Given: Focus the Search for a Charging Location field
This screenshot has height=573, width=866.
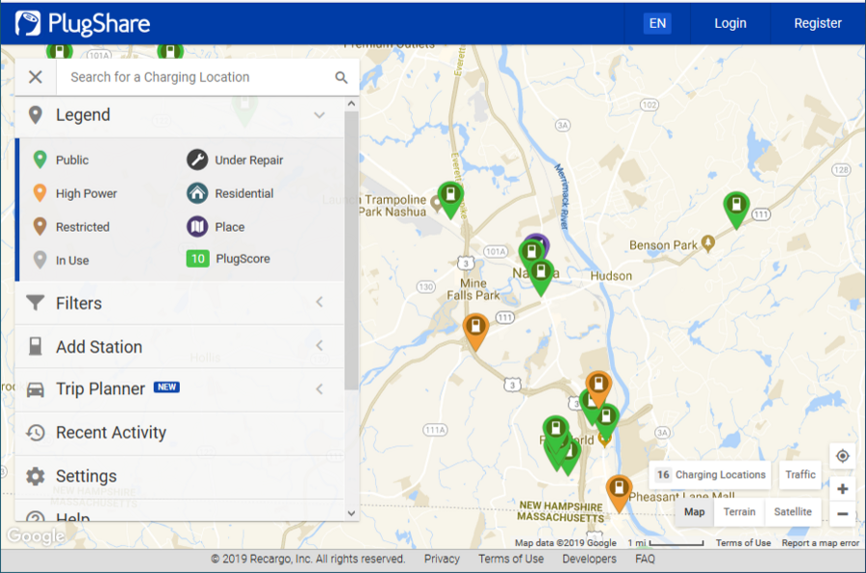Looking at the screenshot, I should click(x=196, y=77).
